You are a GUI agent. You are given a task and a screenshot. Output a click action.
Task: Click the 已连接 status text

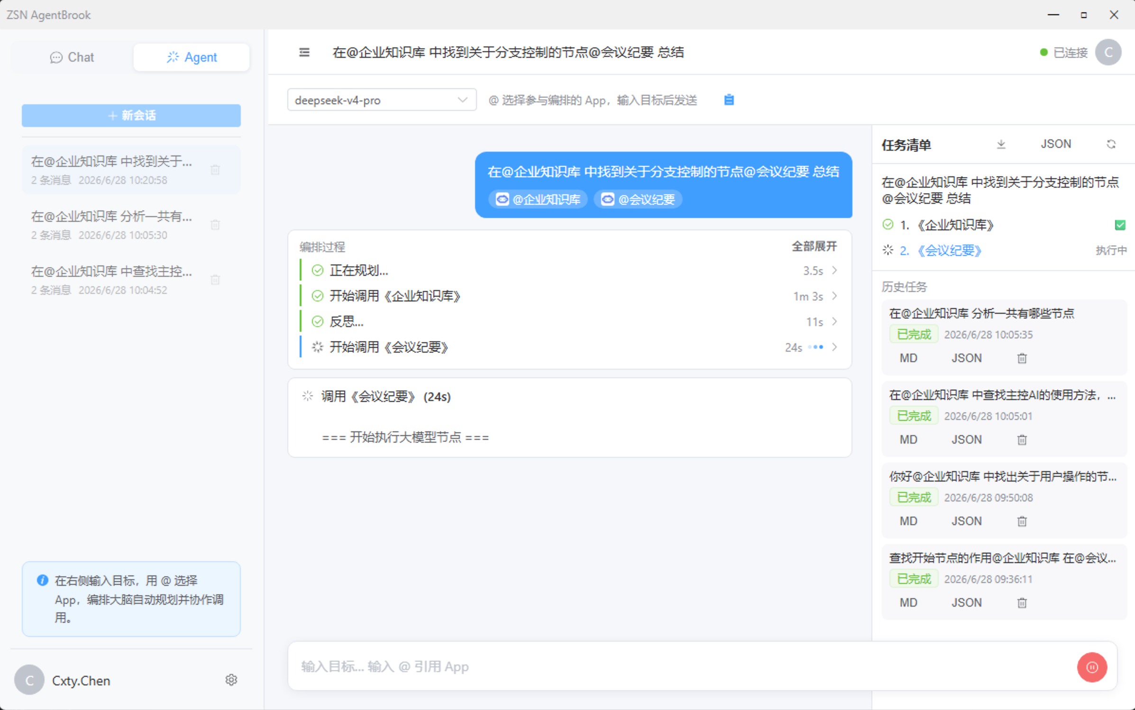(1070, 52)
